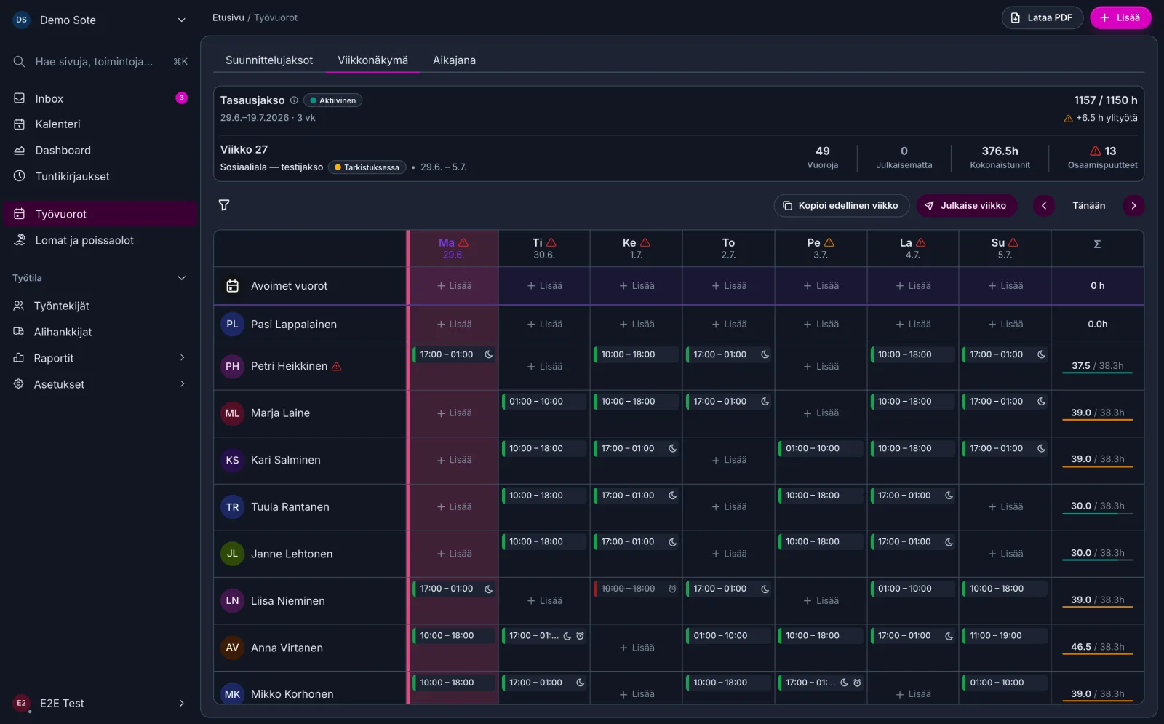This screenshot has width=1164, height=724.
Task: Click the warning triangle on Ti header
Action: [x=551, y=243]
